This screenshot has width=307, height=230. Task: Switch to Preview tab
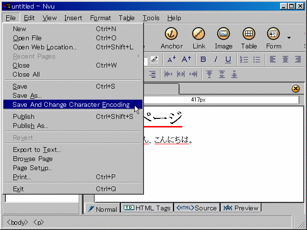click(241, 208)
